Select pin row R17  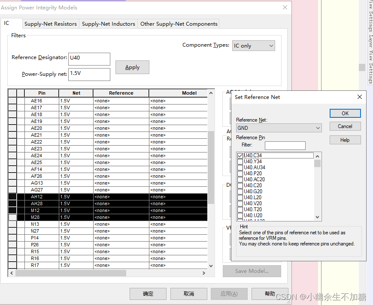coord(108,265)
